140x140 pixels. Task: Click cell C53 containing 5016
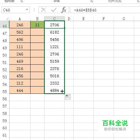(55, 76)
